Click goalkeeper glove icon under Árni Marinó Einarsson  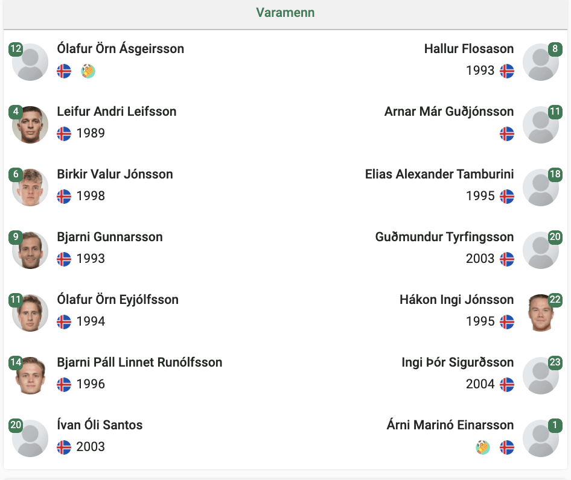tap(483, 447)
